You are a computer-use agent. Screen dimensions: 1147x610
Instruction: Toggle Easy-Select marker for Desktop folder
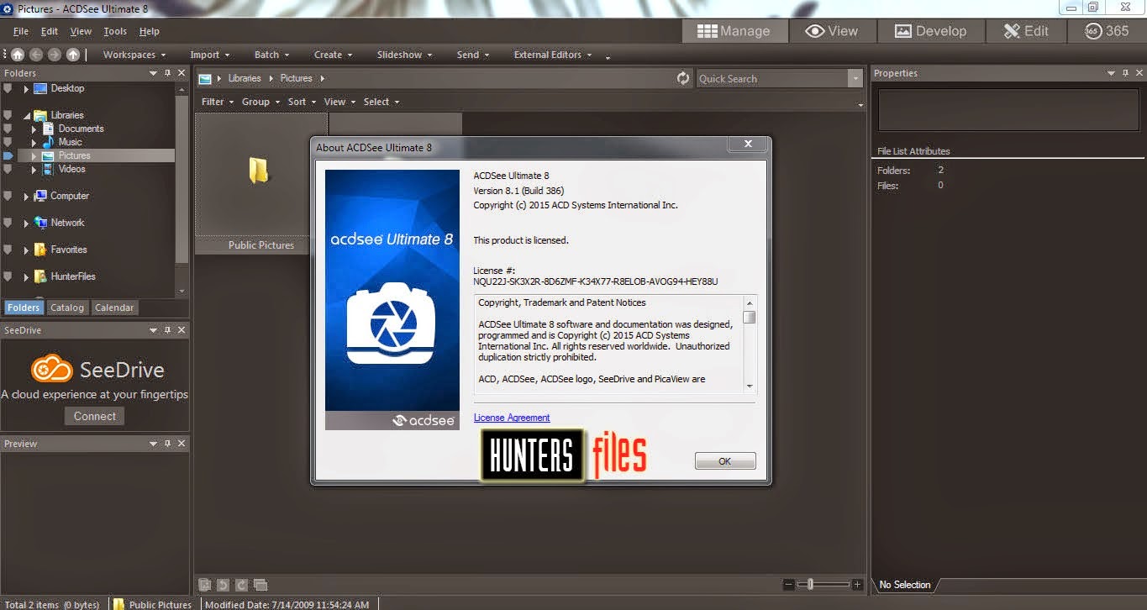pos(8,88)
